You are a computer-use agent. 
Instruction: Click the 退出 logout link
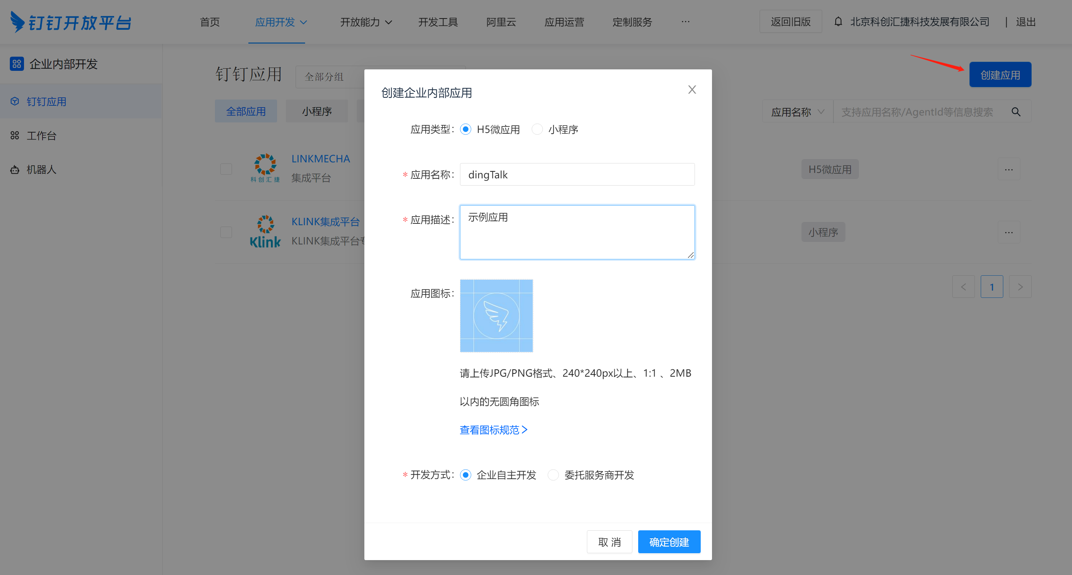(x=1026, y=22)
